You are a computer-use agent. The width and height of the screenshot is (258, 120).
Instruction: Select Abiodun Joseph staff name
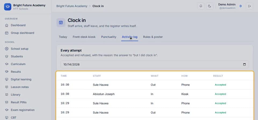coord(104,94)
